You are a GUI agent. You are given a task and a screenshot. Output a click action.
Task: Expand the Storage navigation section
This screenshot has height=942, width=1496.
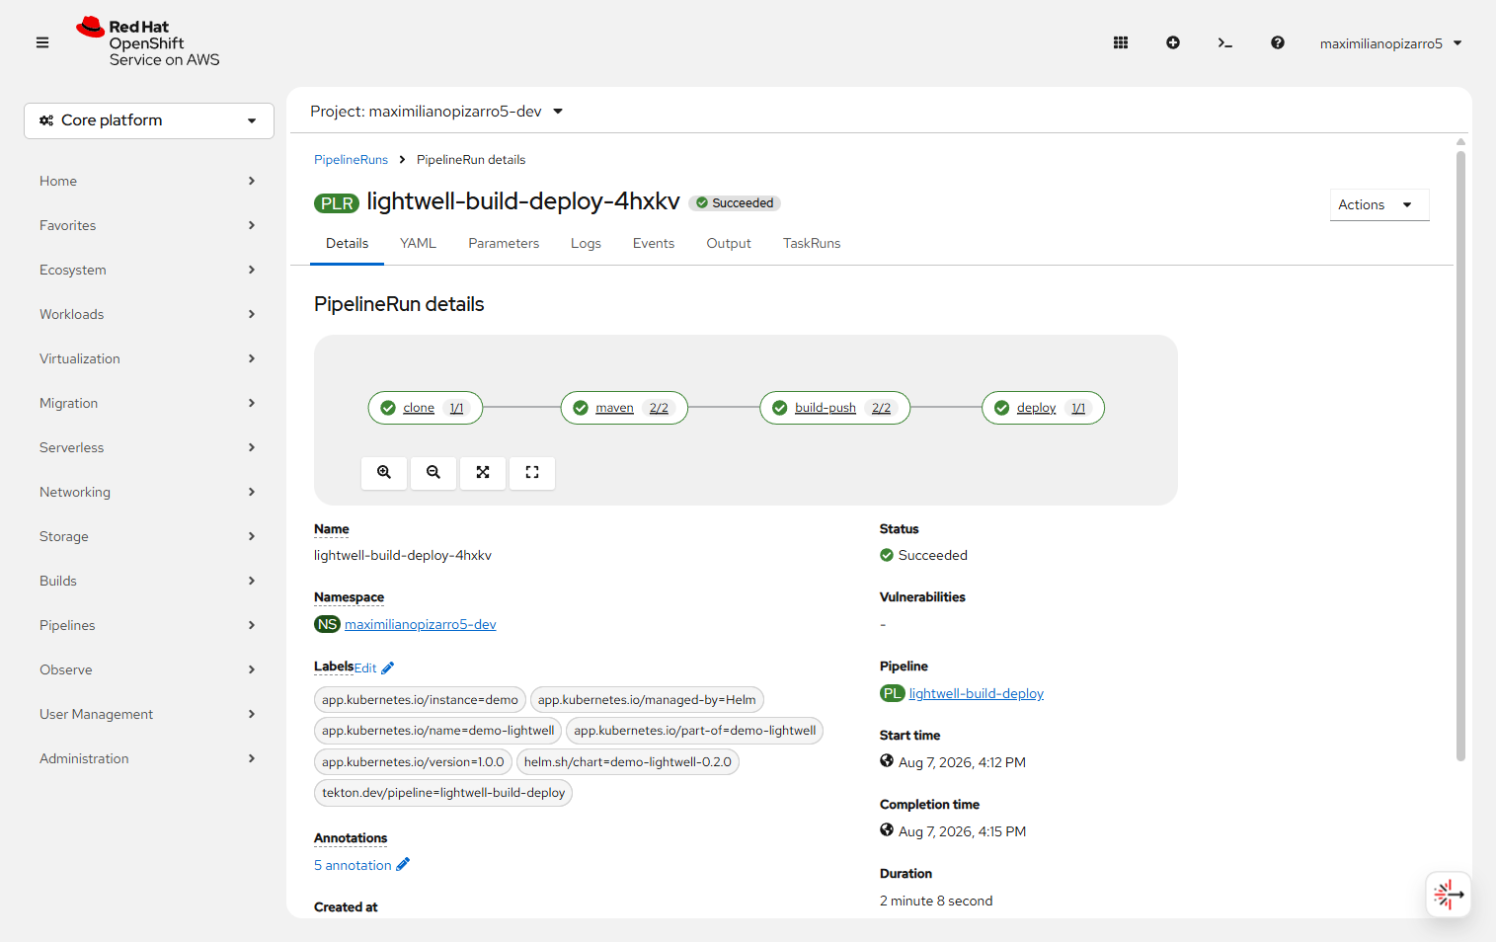(x=148, y=536)
